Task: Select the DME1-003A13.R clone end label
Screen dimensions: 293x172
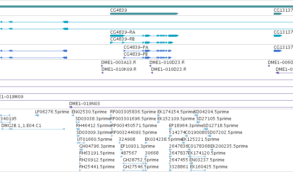Action: point(119,62)
